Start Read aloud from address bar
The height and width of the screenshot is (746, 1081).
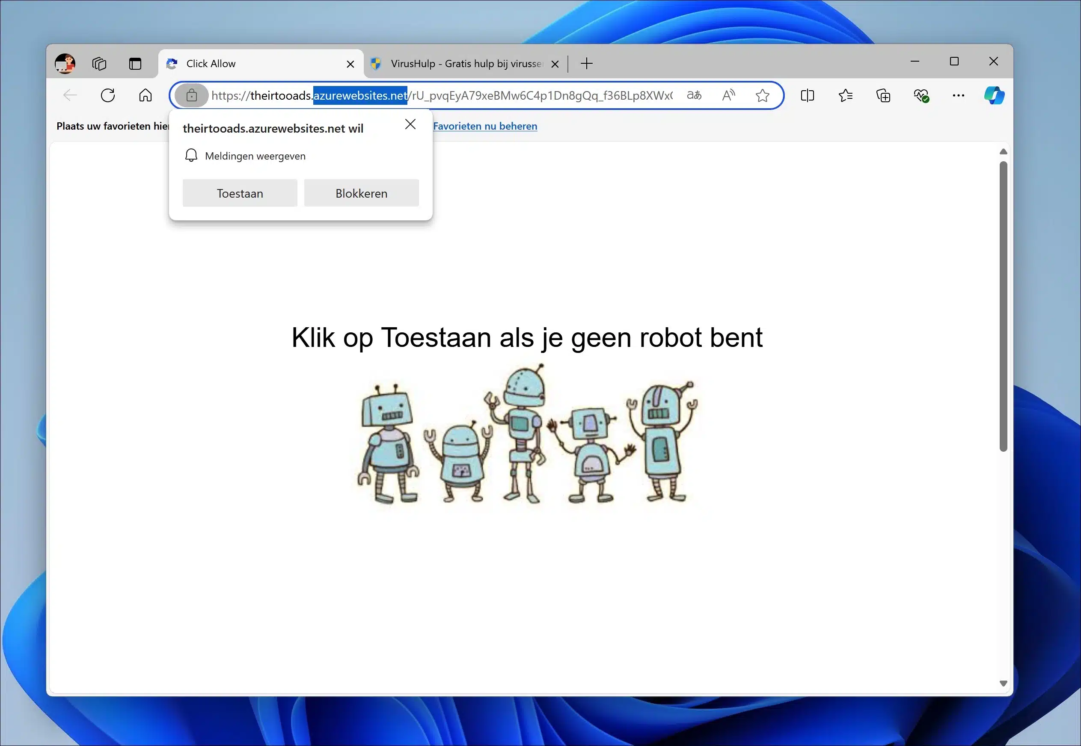pyautogui.click(x=728, y=95)
